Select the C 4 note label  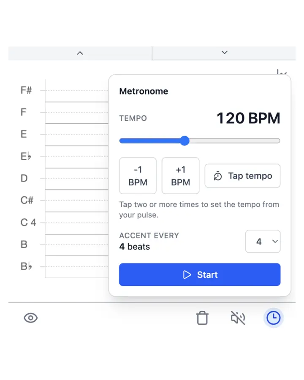tap(28, 223)
